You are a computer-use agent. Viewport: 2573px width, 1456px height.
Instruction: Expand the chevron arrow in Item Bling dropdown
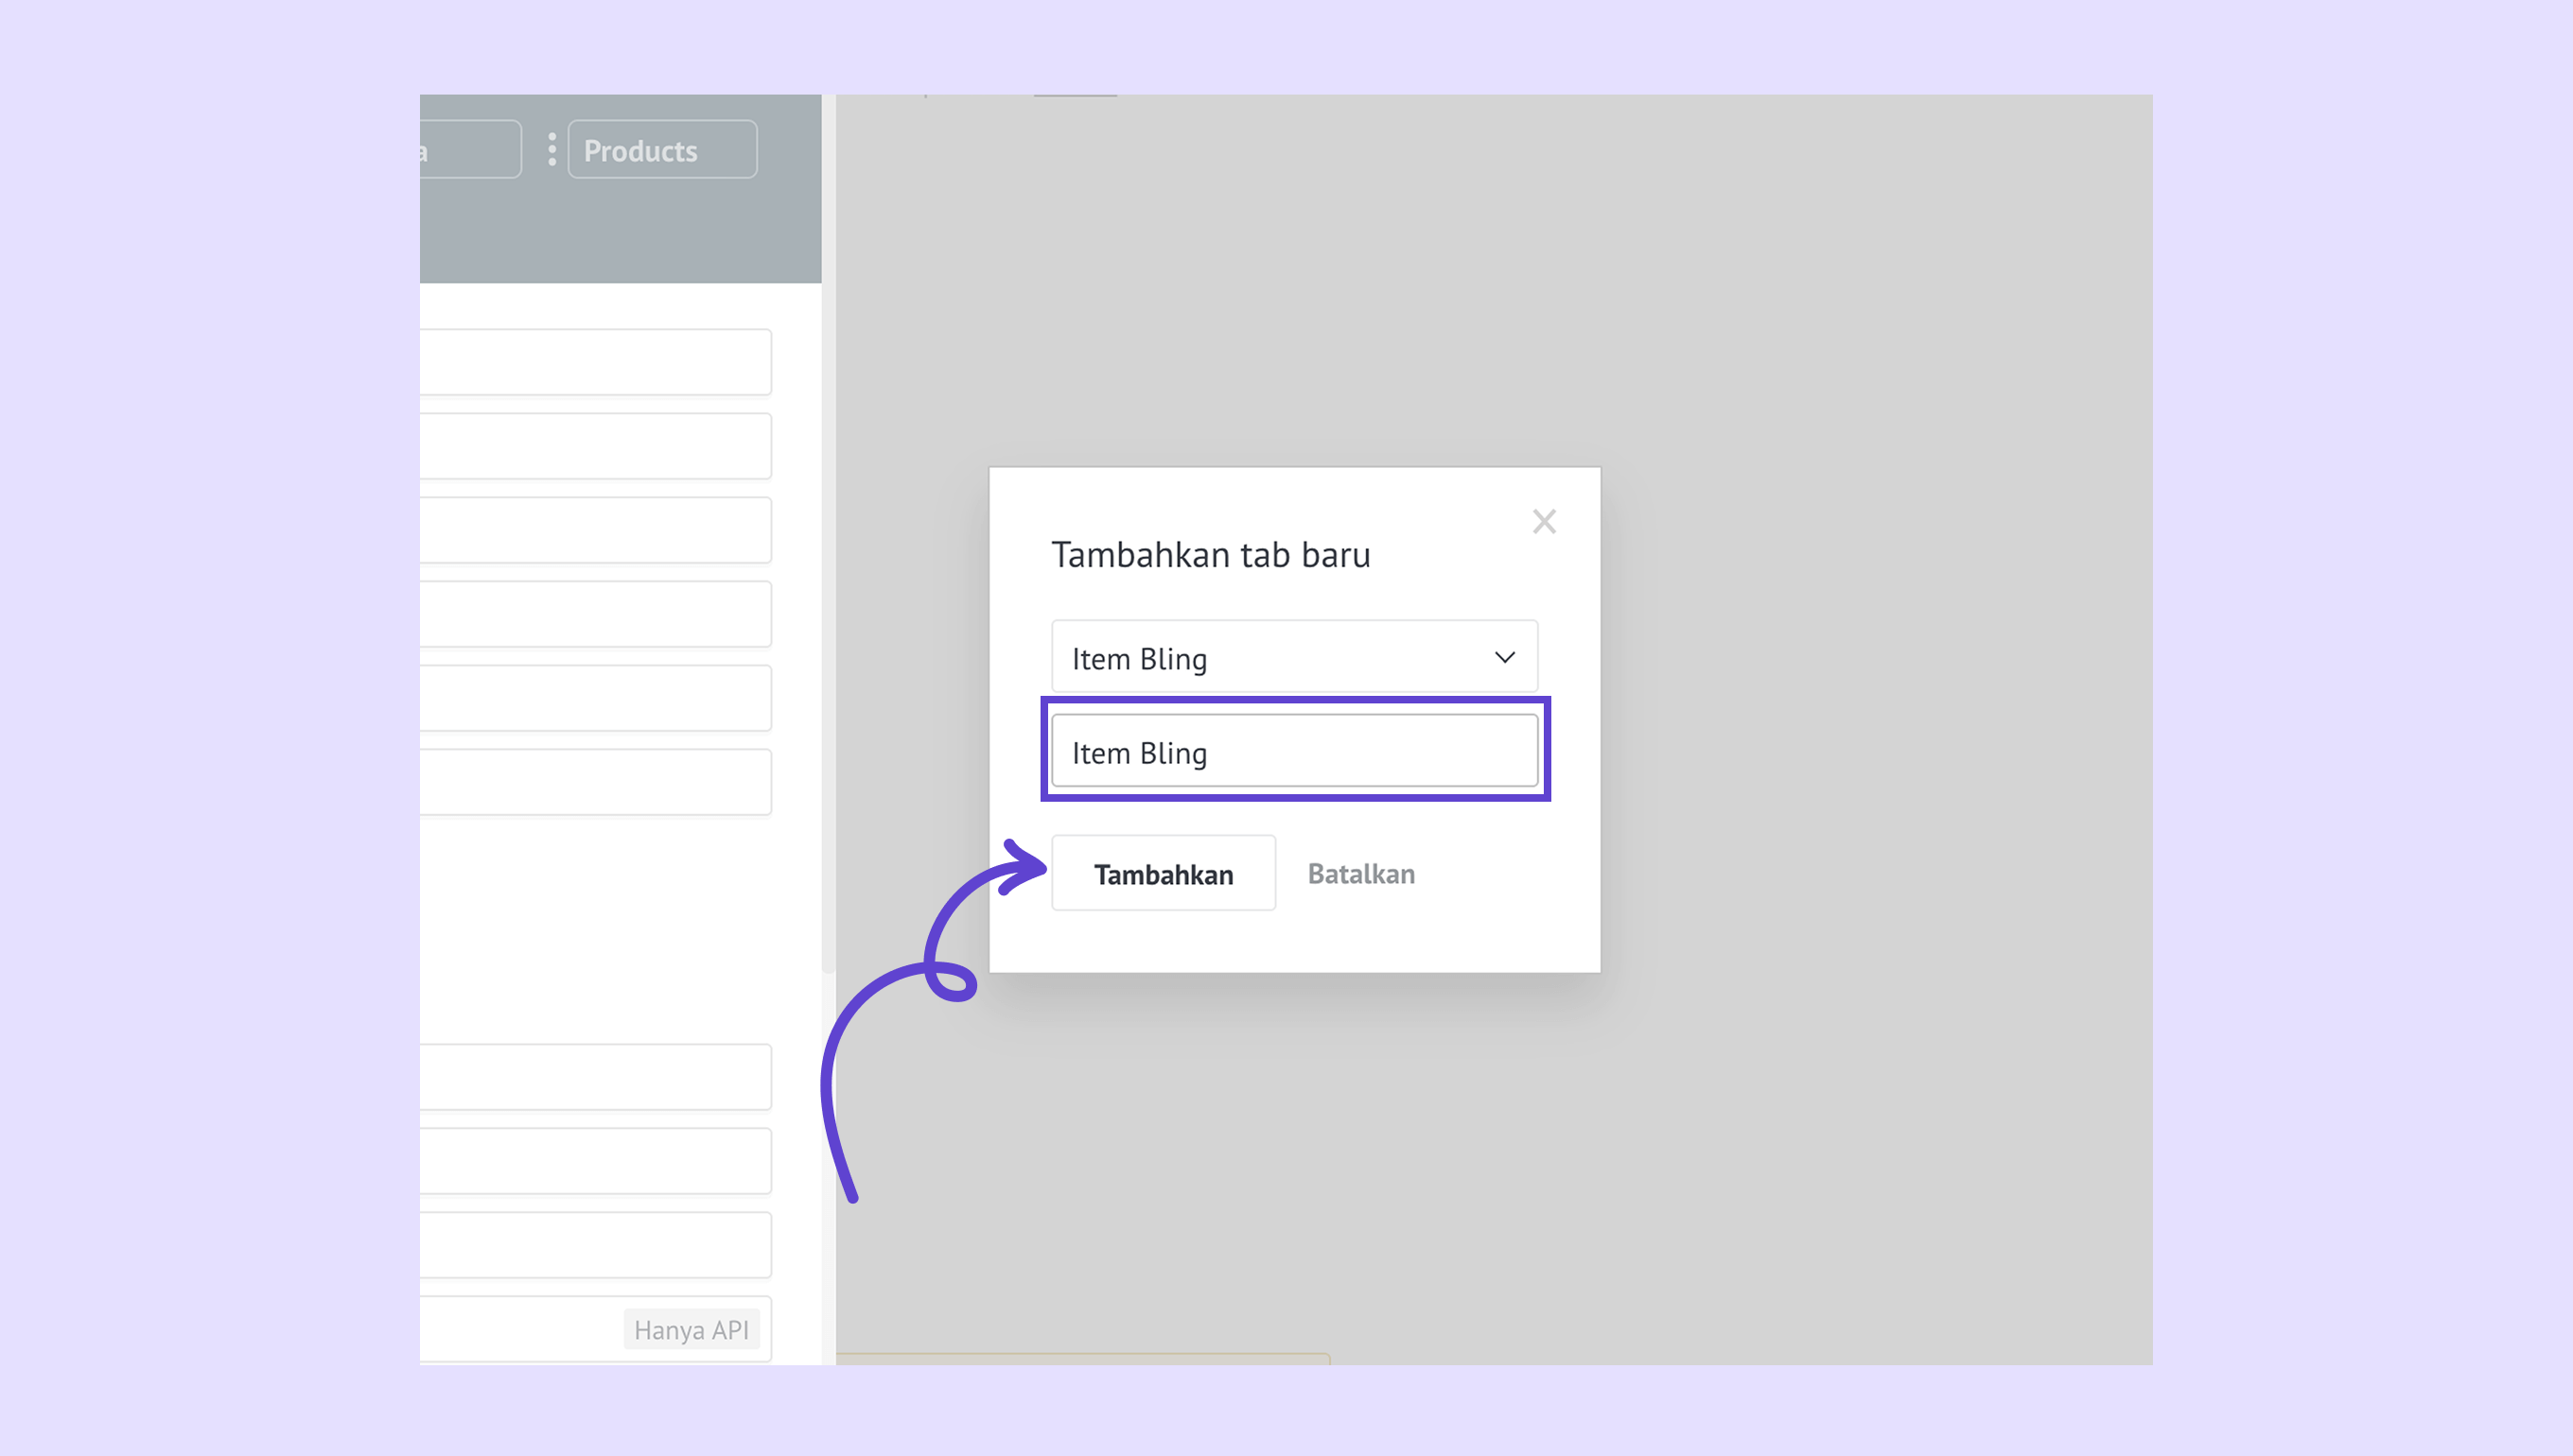pyautogui.click(x=1505, y=657)
